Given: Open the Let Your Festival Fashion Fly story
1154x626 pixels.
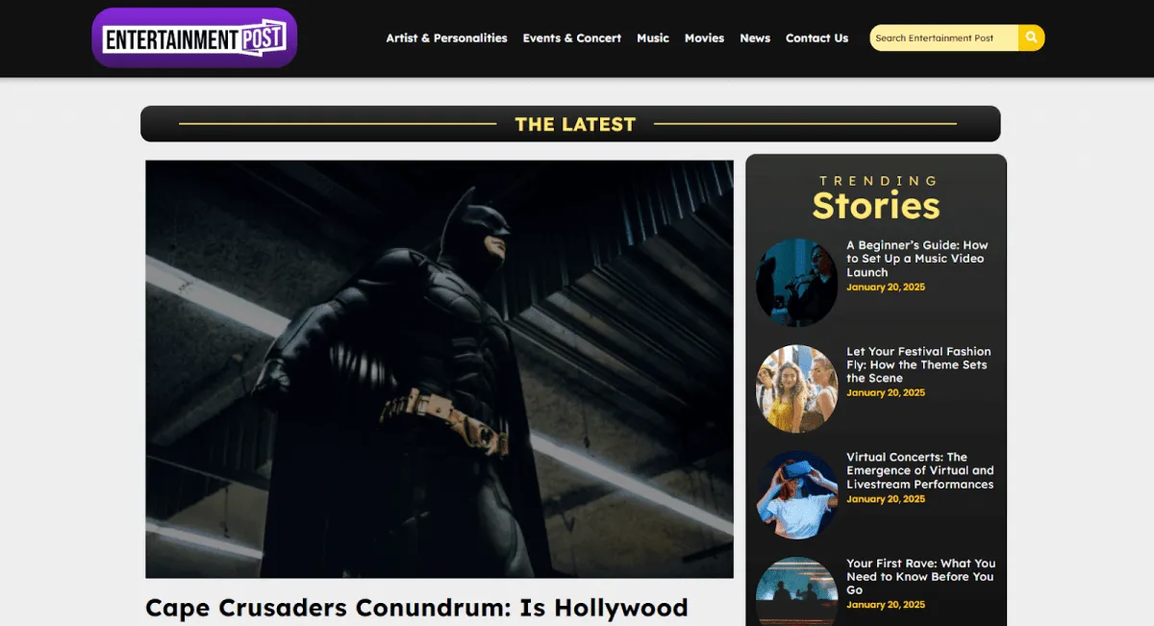Looking at the screenshot, I should [x=918, y=364].
